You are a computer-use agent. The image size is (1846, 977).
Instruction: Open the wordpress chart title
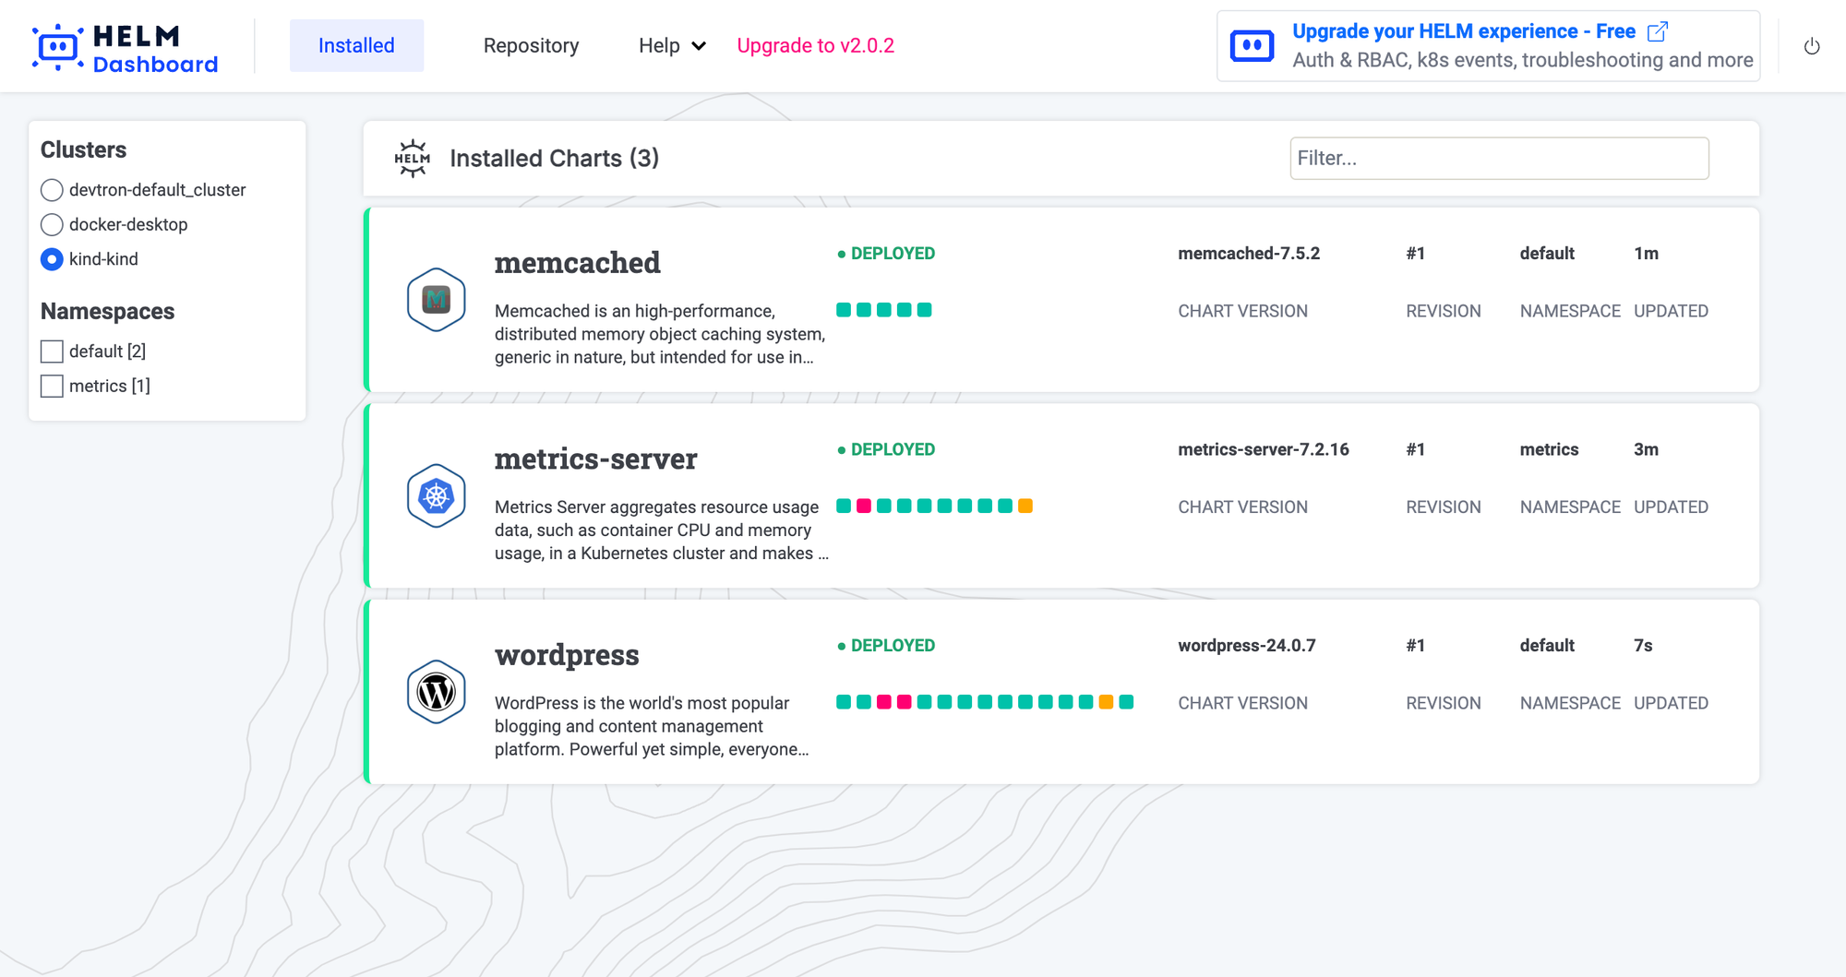point(567,655)
